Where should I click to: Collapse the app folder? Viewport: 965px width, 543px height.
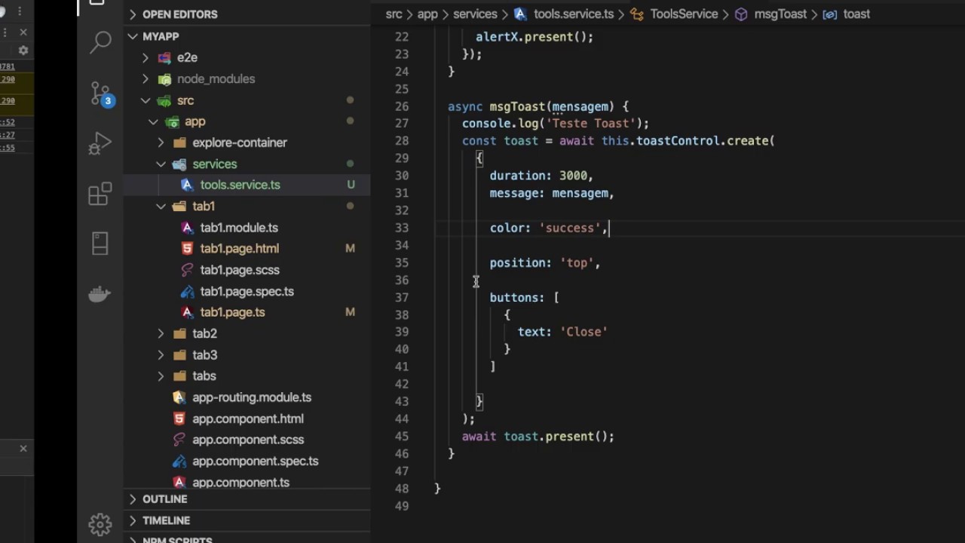tap(153, 121)
